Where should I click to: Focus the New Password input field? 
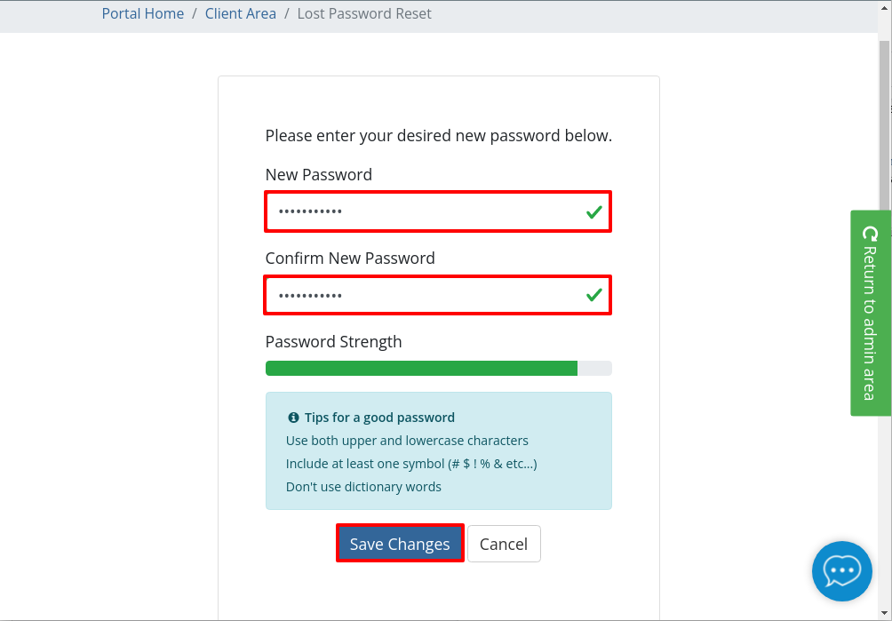coord(438,211)
